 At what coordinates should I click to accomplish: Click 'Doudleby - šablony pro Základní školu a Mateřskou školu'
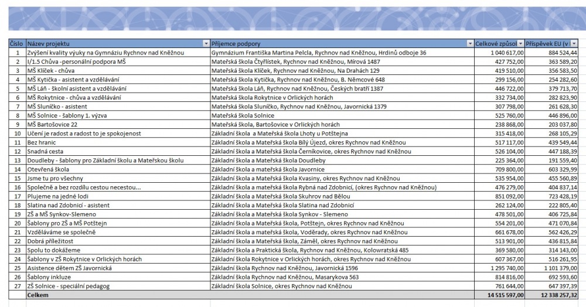tap(118, 160)
